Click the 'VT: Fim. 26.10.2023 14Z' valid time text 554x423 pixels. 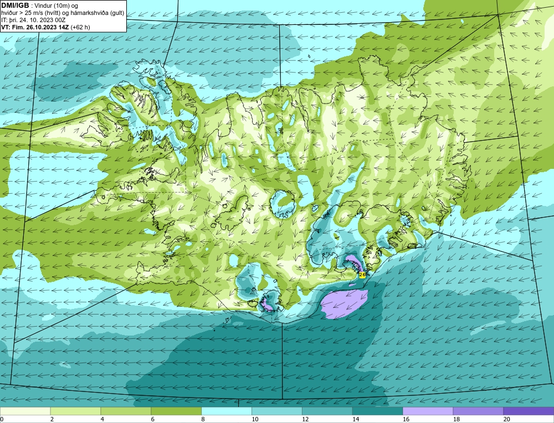(35, 27)
